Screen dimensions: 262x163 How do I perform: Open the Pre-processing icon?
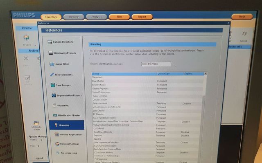coord(58,152)
